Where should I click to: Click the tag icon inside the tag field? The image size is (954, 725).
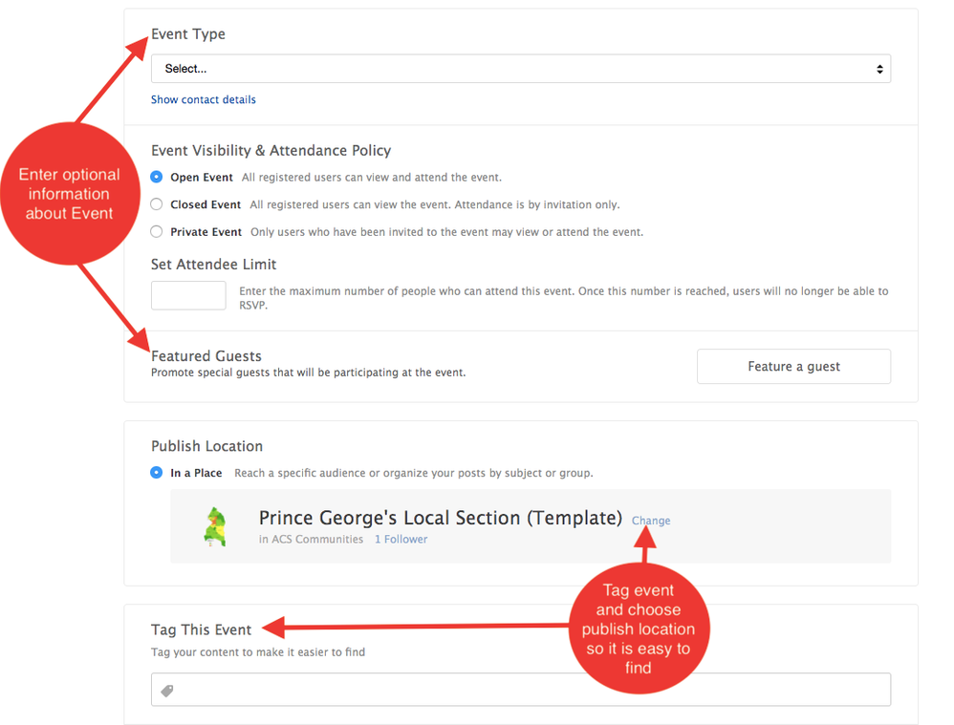167,691
